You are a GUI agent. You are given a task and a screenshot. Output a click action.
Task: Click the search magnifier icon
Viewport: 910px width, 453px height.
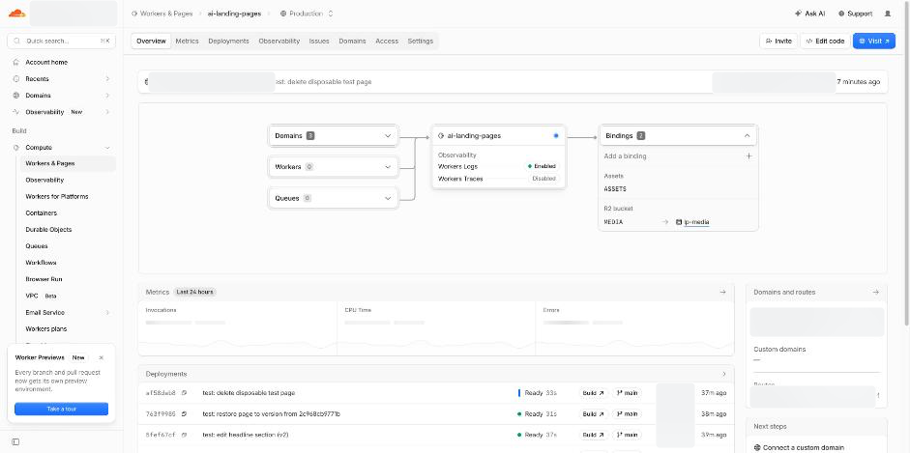(x=16, y=42)
